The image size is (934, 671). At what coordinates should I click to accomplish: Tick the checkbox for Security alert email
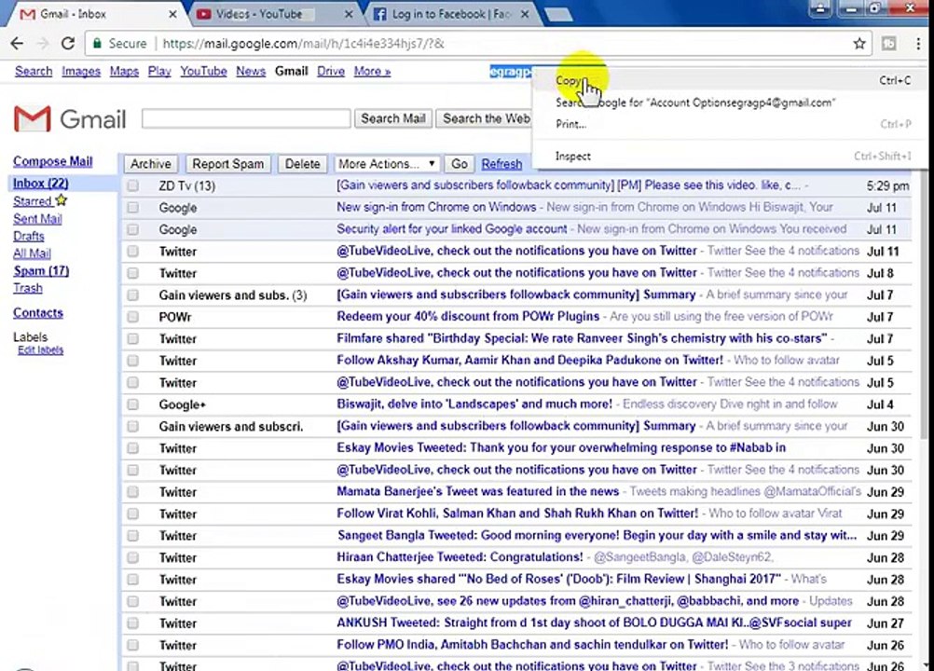[133, 229]
